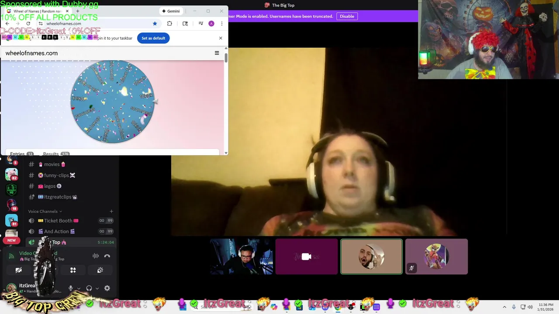This screenshot has height=314, width=559.
Task: Open taskbar clock showing 11:36 PM
Action: point(546,307)
